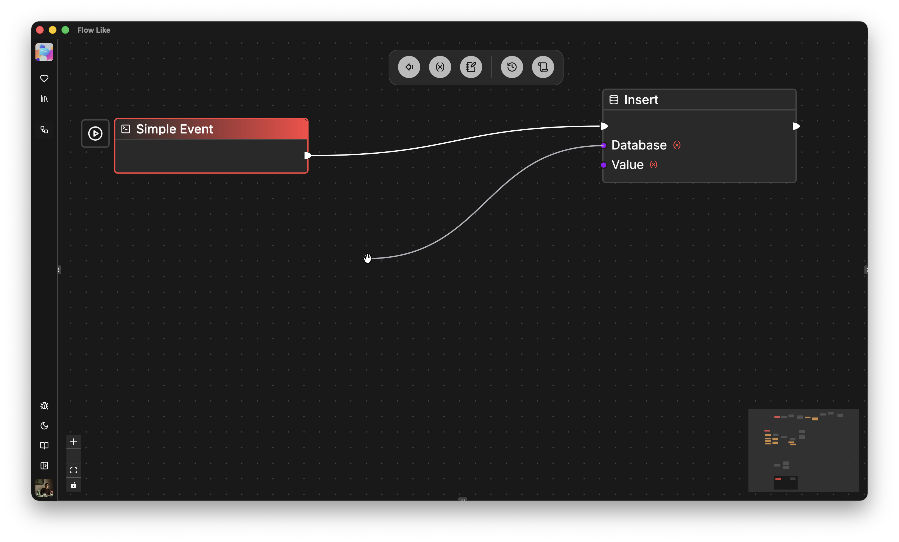Toggle the side panel with the sidebar icon
This screenshot has width=899, height=542.
44,466
